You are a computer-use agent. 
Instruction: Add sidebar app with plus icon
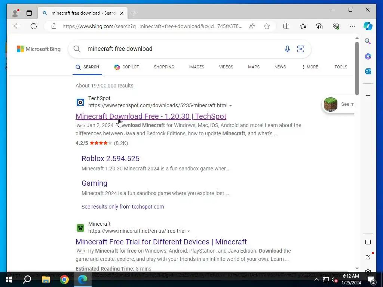(368, 95)
